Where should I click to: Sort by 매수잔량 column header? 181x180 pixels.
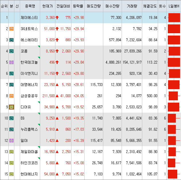coord(112,6)
